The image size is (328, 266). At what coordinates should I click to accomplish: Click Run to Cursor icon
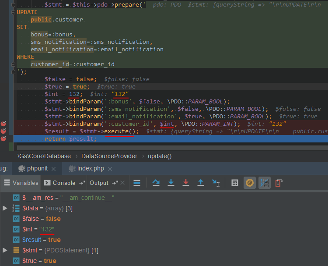[x=216, y=183]
